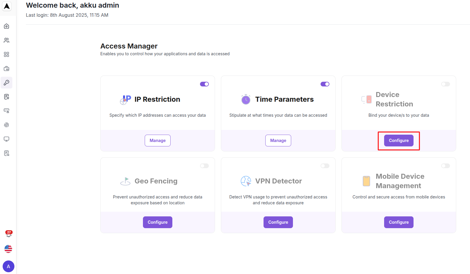Click the Mobile Device Management title

pos(400,181)
